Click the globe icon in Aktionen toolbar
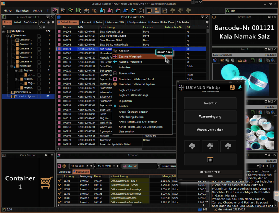279x213 pixels. tap(64, 166)
